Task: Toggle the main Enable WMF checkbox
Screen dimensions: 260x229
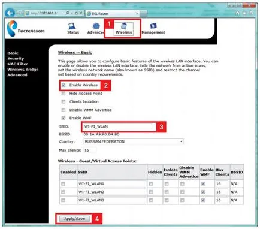Action: [64, 118]
